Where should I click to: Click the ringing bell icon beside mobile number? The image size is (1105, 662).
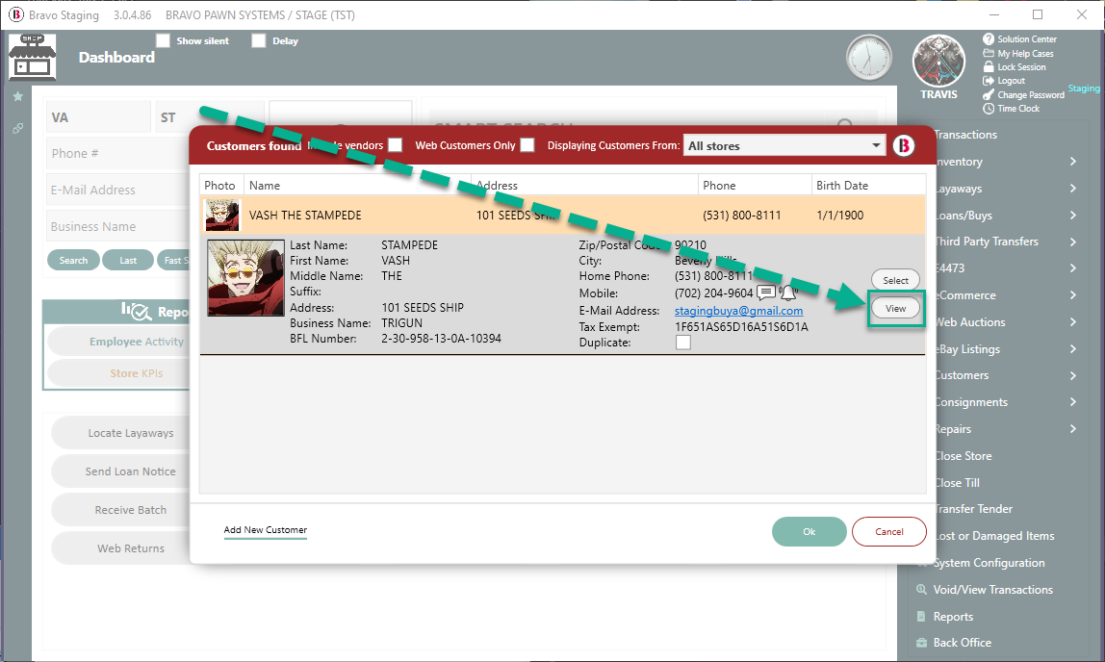tap(788, 293)
